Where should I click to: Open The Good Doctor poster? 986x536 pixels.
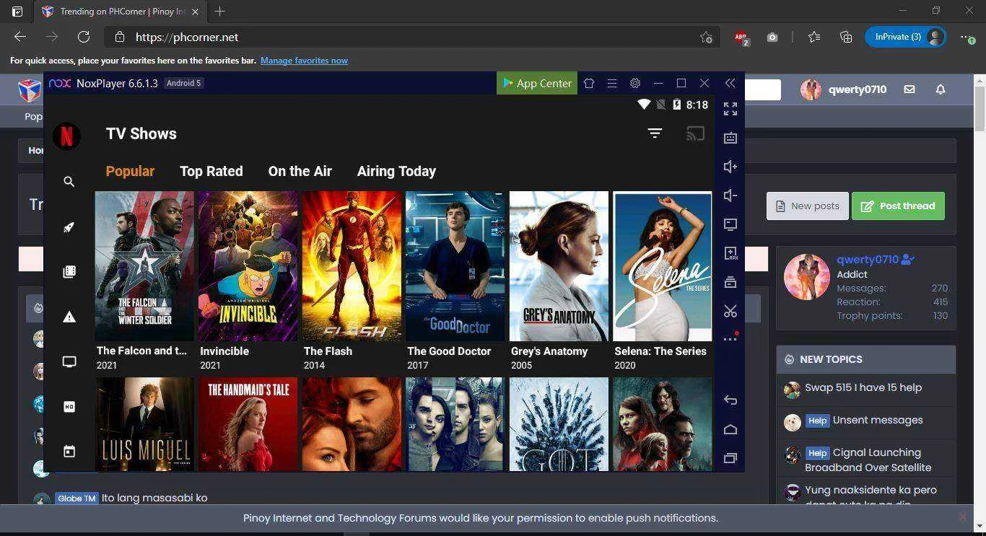pos(455,266)
